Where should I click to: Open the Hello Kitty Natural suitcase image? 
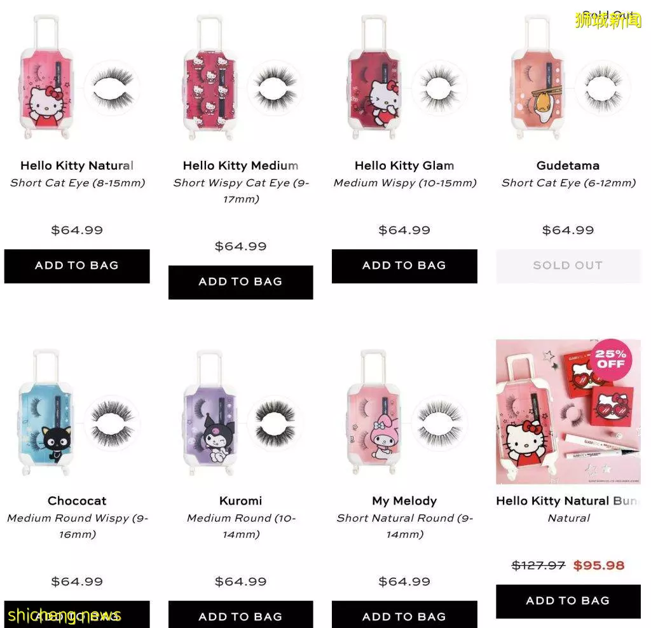(x=77, y=78)
